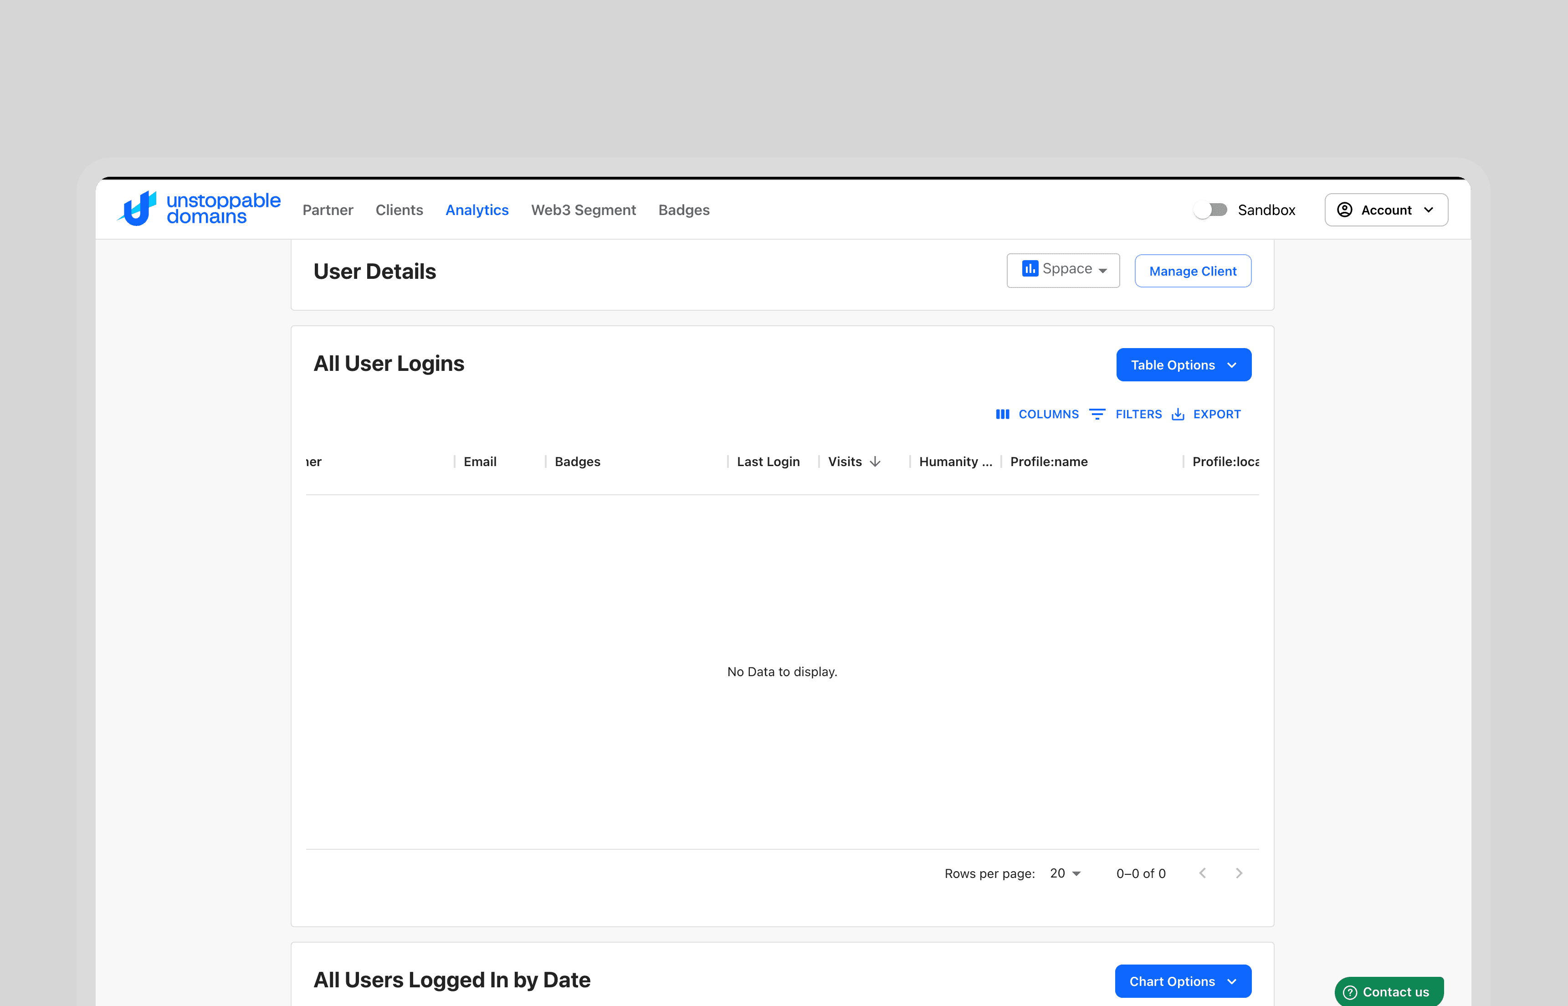Click the Account profile icon

pyautogui.click(x=1345, y=210)
